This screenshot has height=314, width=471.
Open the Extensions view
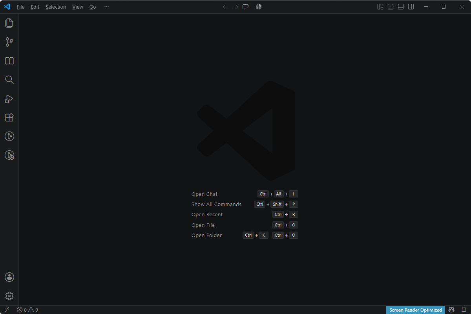(9, 117)
